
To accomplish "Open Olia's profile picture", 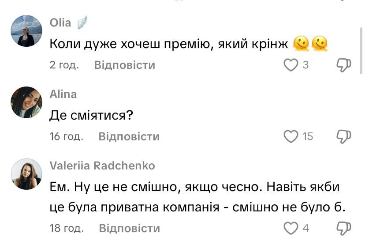I will [x=26, y=31].
